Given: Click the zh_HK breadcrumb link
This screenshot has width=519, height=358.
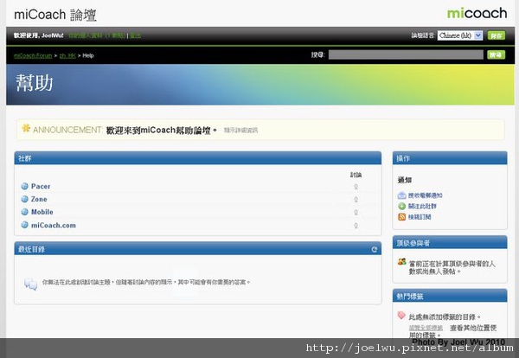Looking at the screenshot, I should point(67,55).
